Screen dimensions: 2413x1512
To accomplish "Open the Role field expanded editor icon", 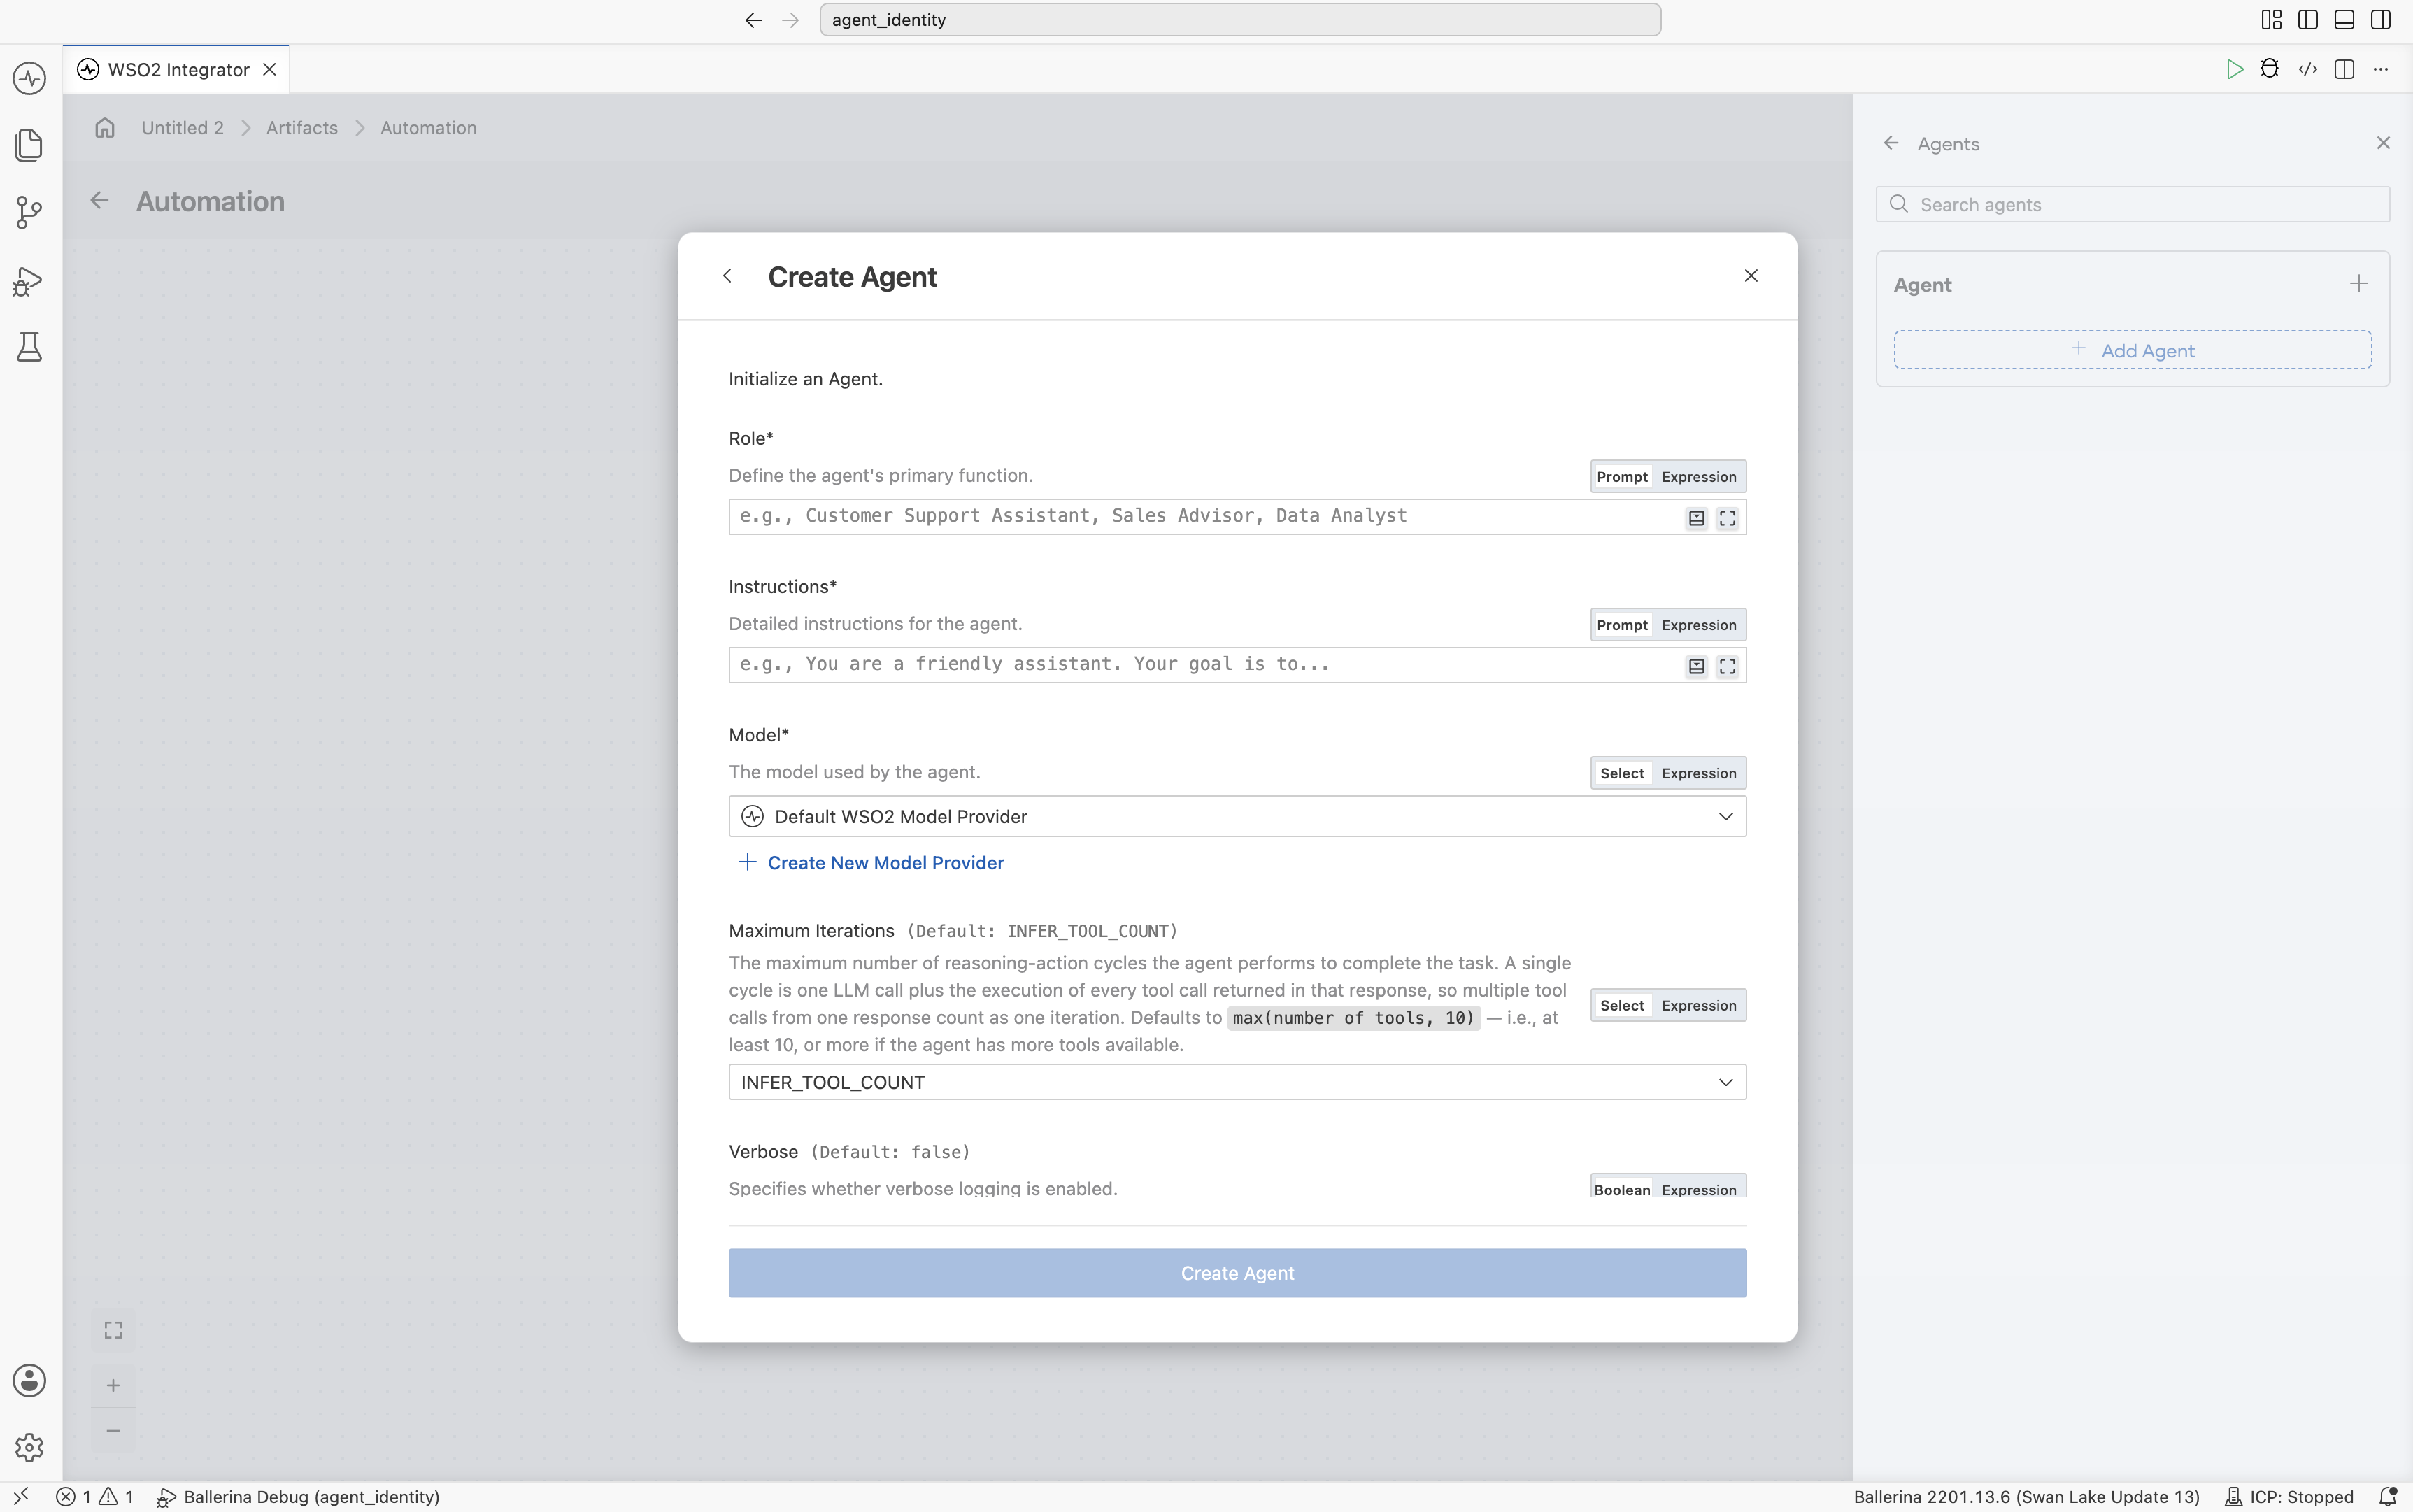I will pyautogui.click(x=1727, y=518).
